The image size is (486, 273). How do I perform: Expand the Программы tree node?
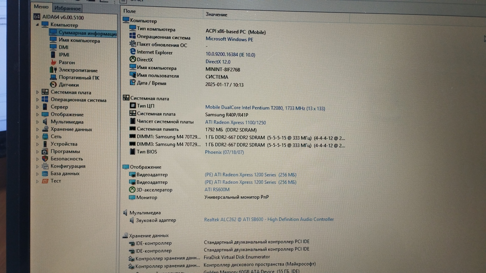[x=37, y=152]
